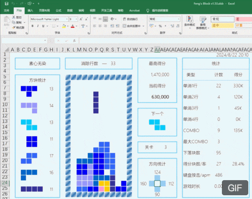Switch to the Acrobat tab

click(135, 11)
